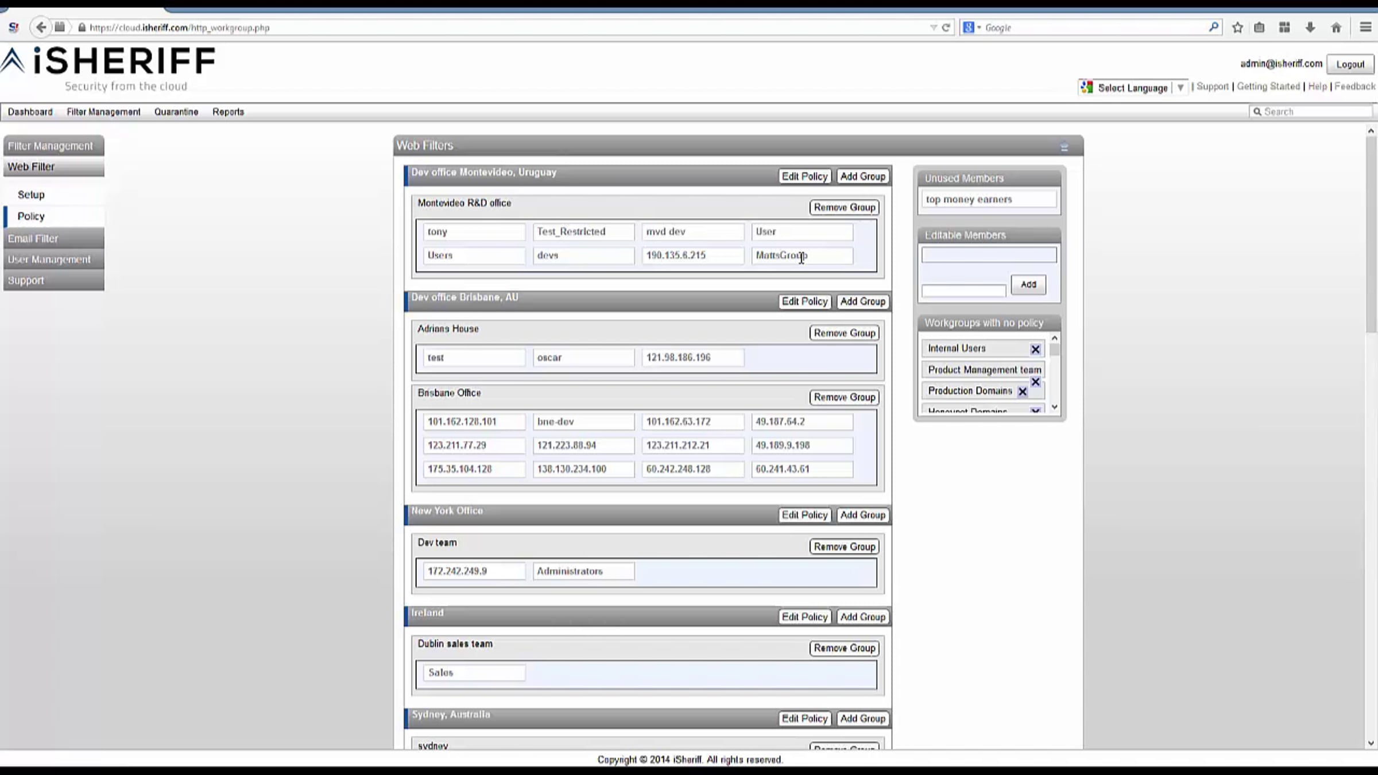Image resolution: width=1378 pixels, height=775 pixels.
Task: Edit Policy for Ireland
Action: pyautogui.click(x=804, y=617)
